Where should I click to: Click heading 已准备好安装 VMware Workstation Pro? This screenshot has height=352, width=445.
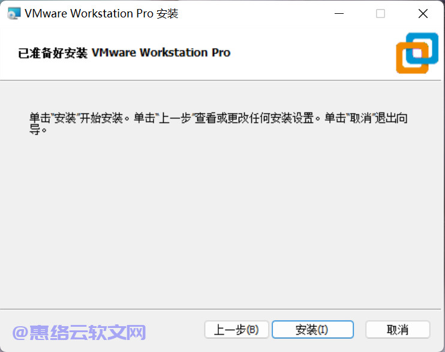tap(124, 53)
